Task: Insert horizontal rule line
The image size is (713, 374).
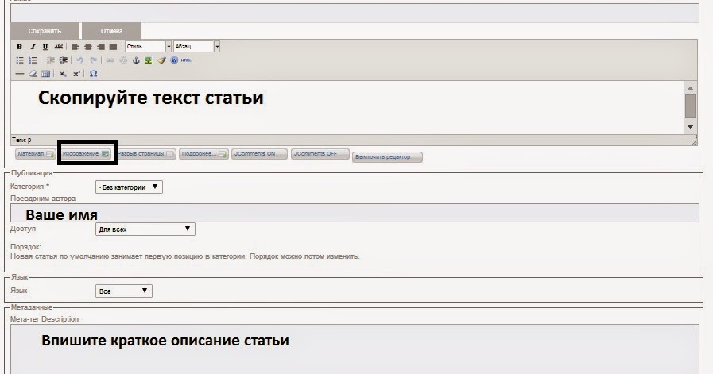Action: click(20, 74)
